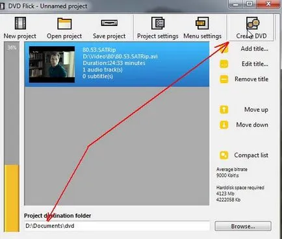Viewport: 282px width, 239px height.
Task: Click the DVD Flick app icon in title bar
Action: pyautogui.click(x=2, y=6)
